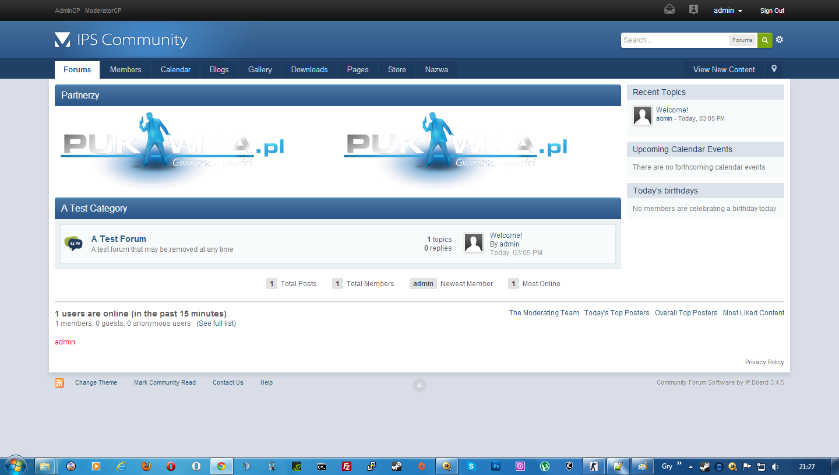The height and width of the screenshot is (475, 839).
Task: Expand the admin user menu
Action: [728, 10]
